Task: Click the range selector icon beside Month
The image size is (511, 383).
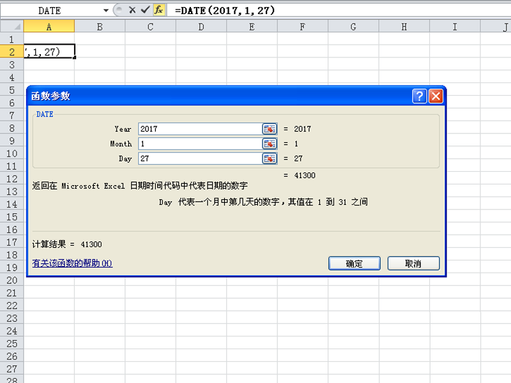Action: (x=268, y=144)
